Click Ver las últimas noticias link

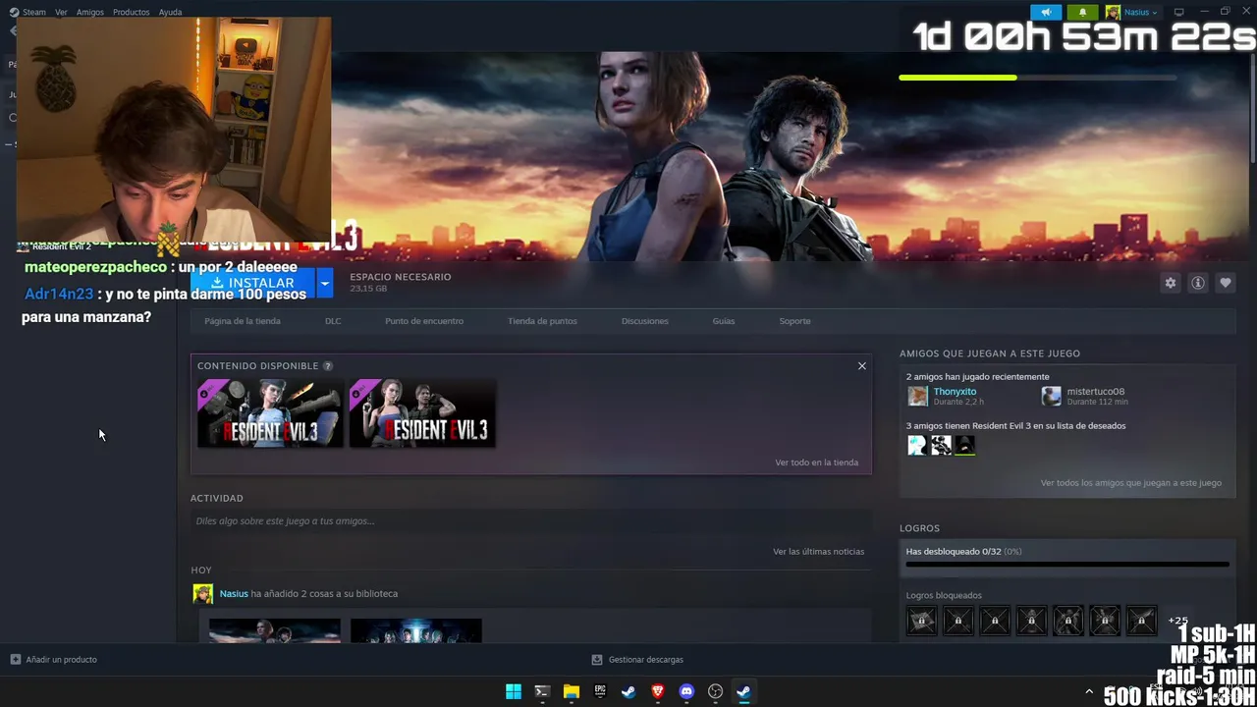(x=818, y=552)
